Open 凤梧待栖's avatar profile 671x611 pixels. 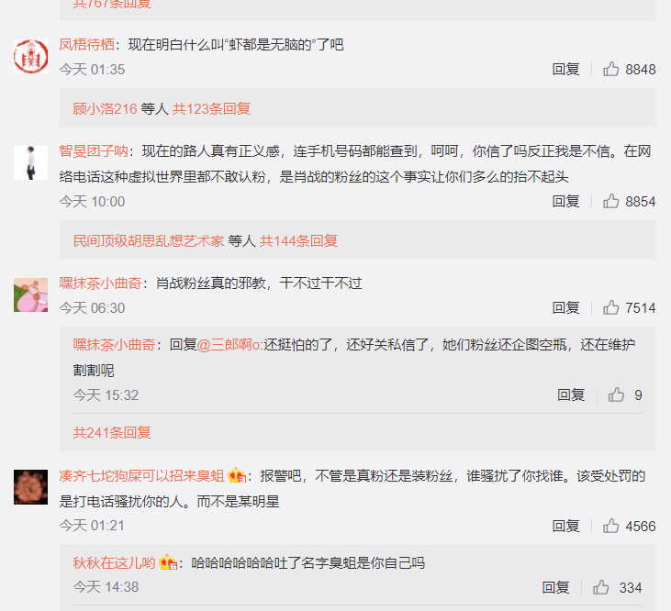pos(31,57)
